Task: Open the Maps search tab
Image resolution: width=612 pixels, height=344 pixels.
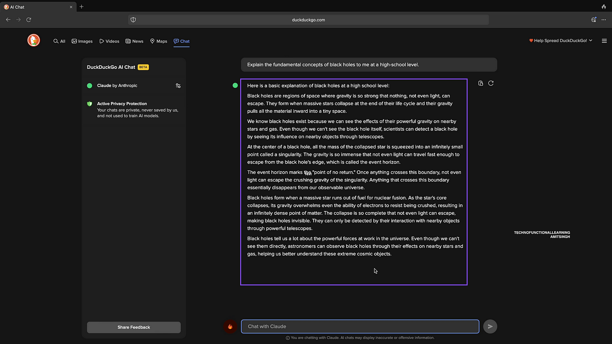Action: click(159, 41)
